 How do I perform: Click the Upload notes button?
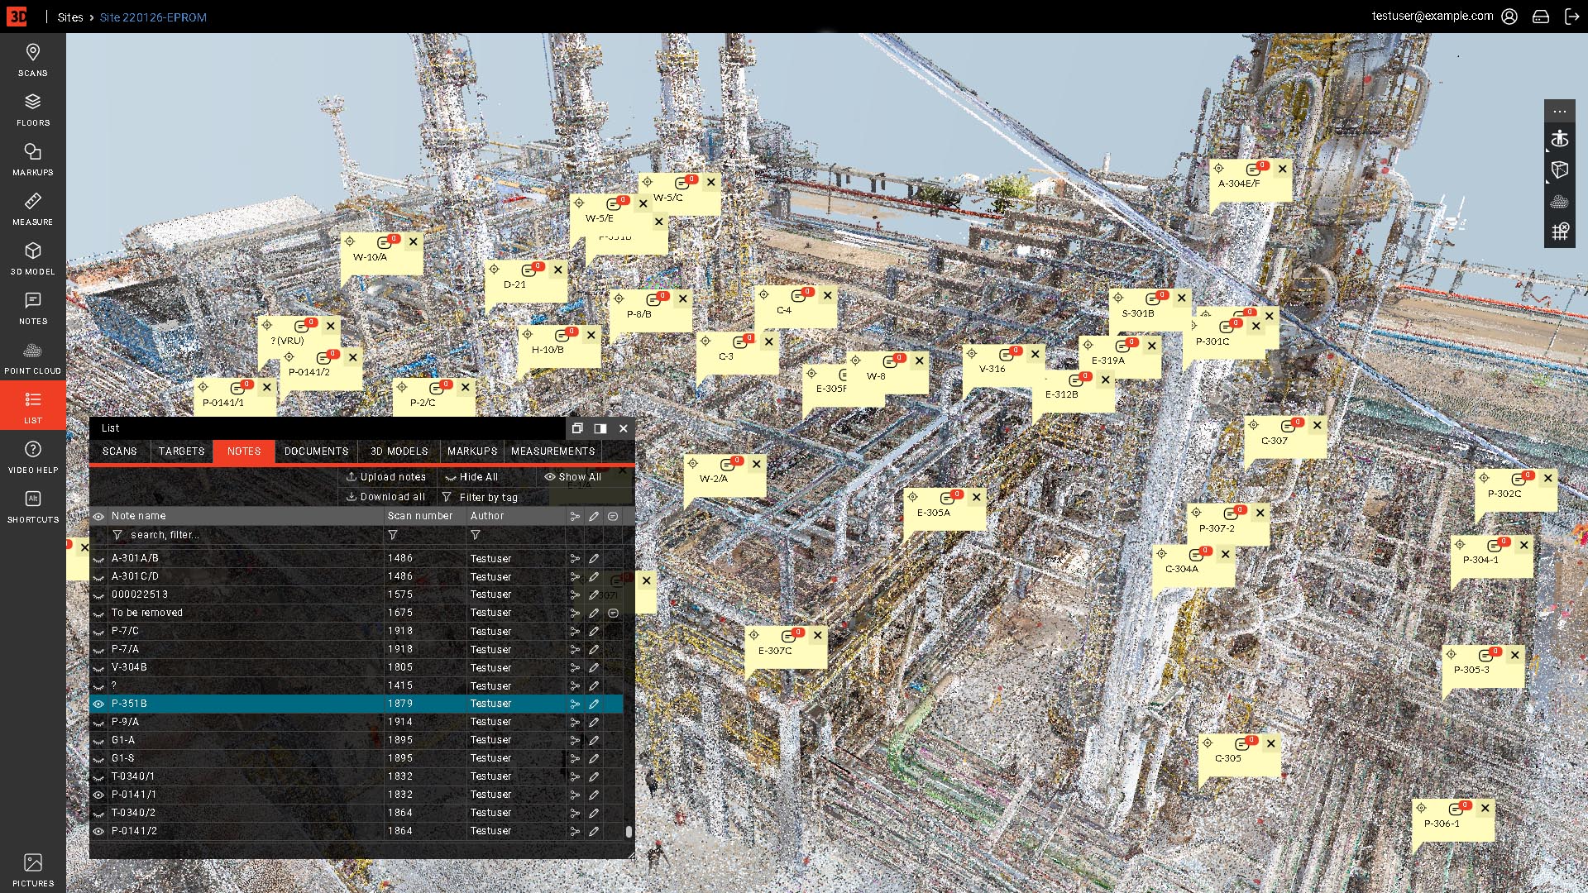tap(386, 477)
